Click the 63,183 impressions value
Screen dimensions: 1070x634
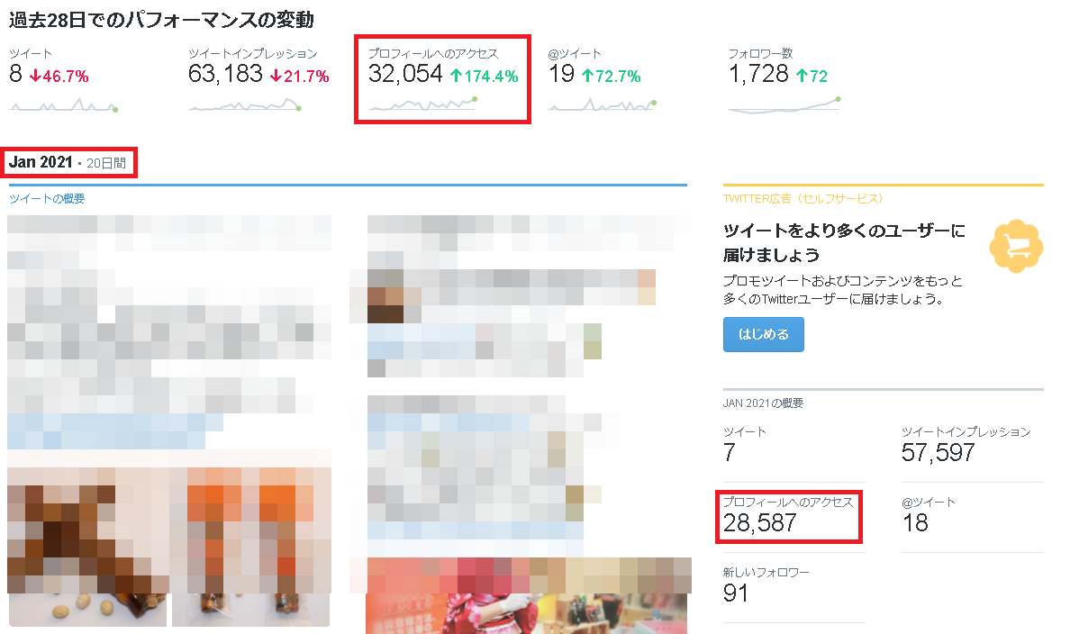[225, 74]
